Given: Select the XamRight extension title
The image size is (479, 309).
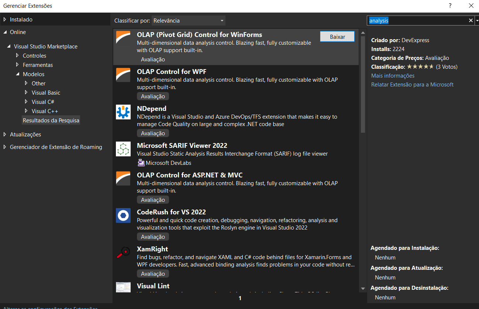Looking at the screenshot, I should 152,249.
